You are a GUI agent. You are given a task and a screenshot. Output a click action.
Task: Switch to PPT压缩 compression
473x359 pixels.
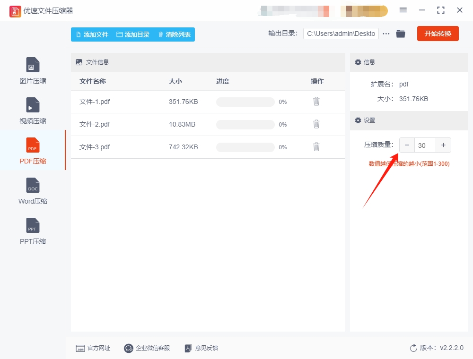(x=33, y=231)
